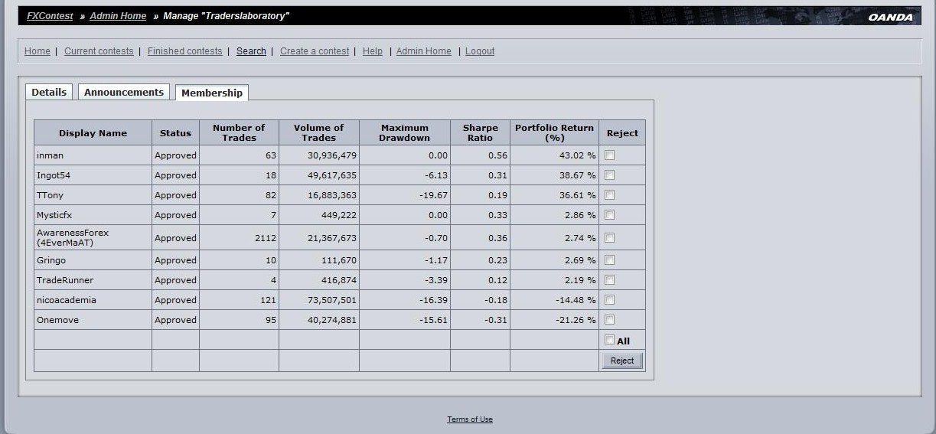Image resolution: width=936 pixels, height=434 pixels.
Task: Open the Terms of Use footer link
Action: coord(470,419)
